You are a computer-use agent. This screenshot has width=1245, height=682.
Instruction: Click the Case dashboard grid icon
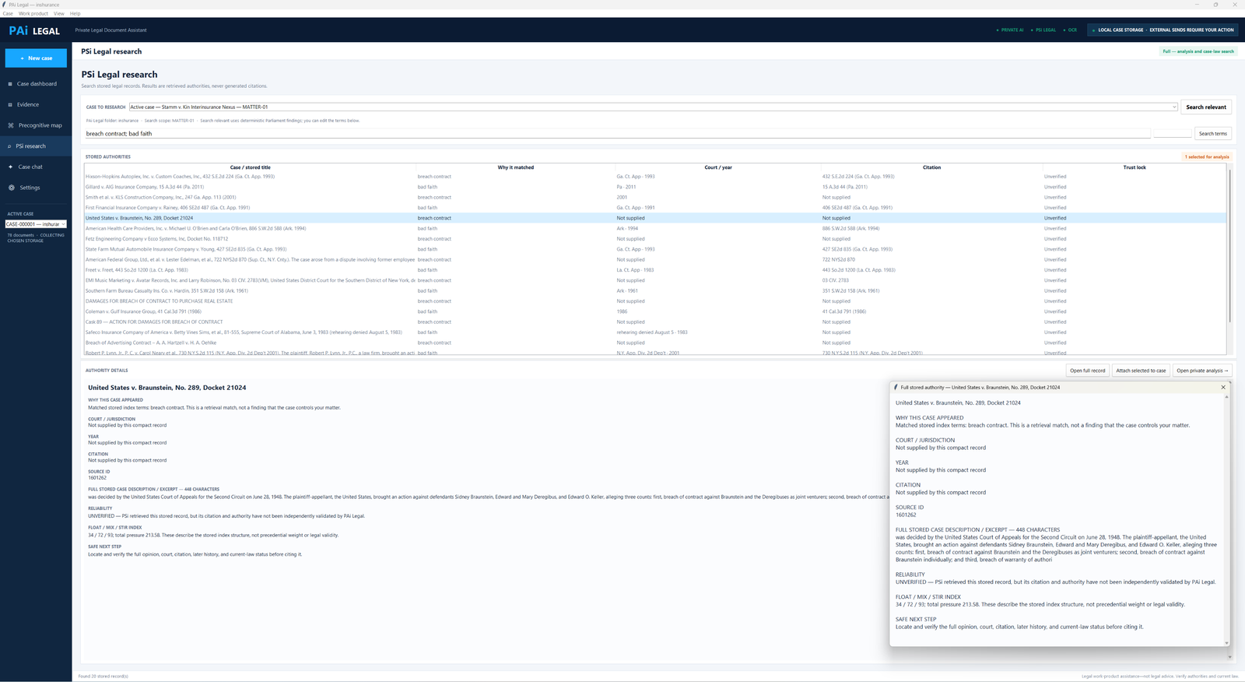tap(10, 84)
